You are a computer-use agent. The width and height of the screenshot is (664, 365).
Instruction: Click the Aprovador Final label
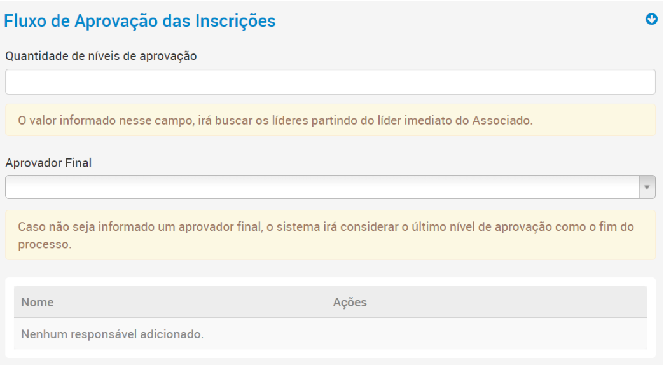point(48,163)
